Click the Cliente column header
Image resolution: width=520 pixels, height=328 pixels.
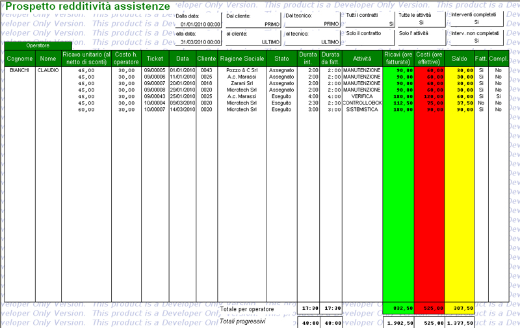207,58
